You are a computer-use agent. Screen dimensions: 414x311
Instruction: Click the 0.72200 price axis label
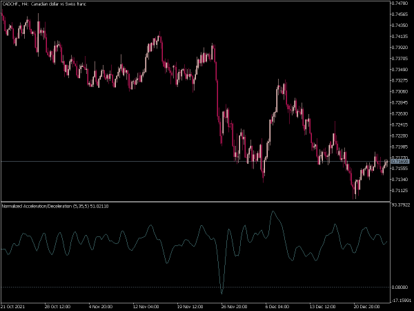pyautogui.click(x=400, y=135)
